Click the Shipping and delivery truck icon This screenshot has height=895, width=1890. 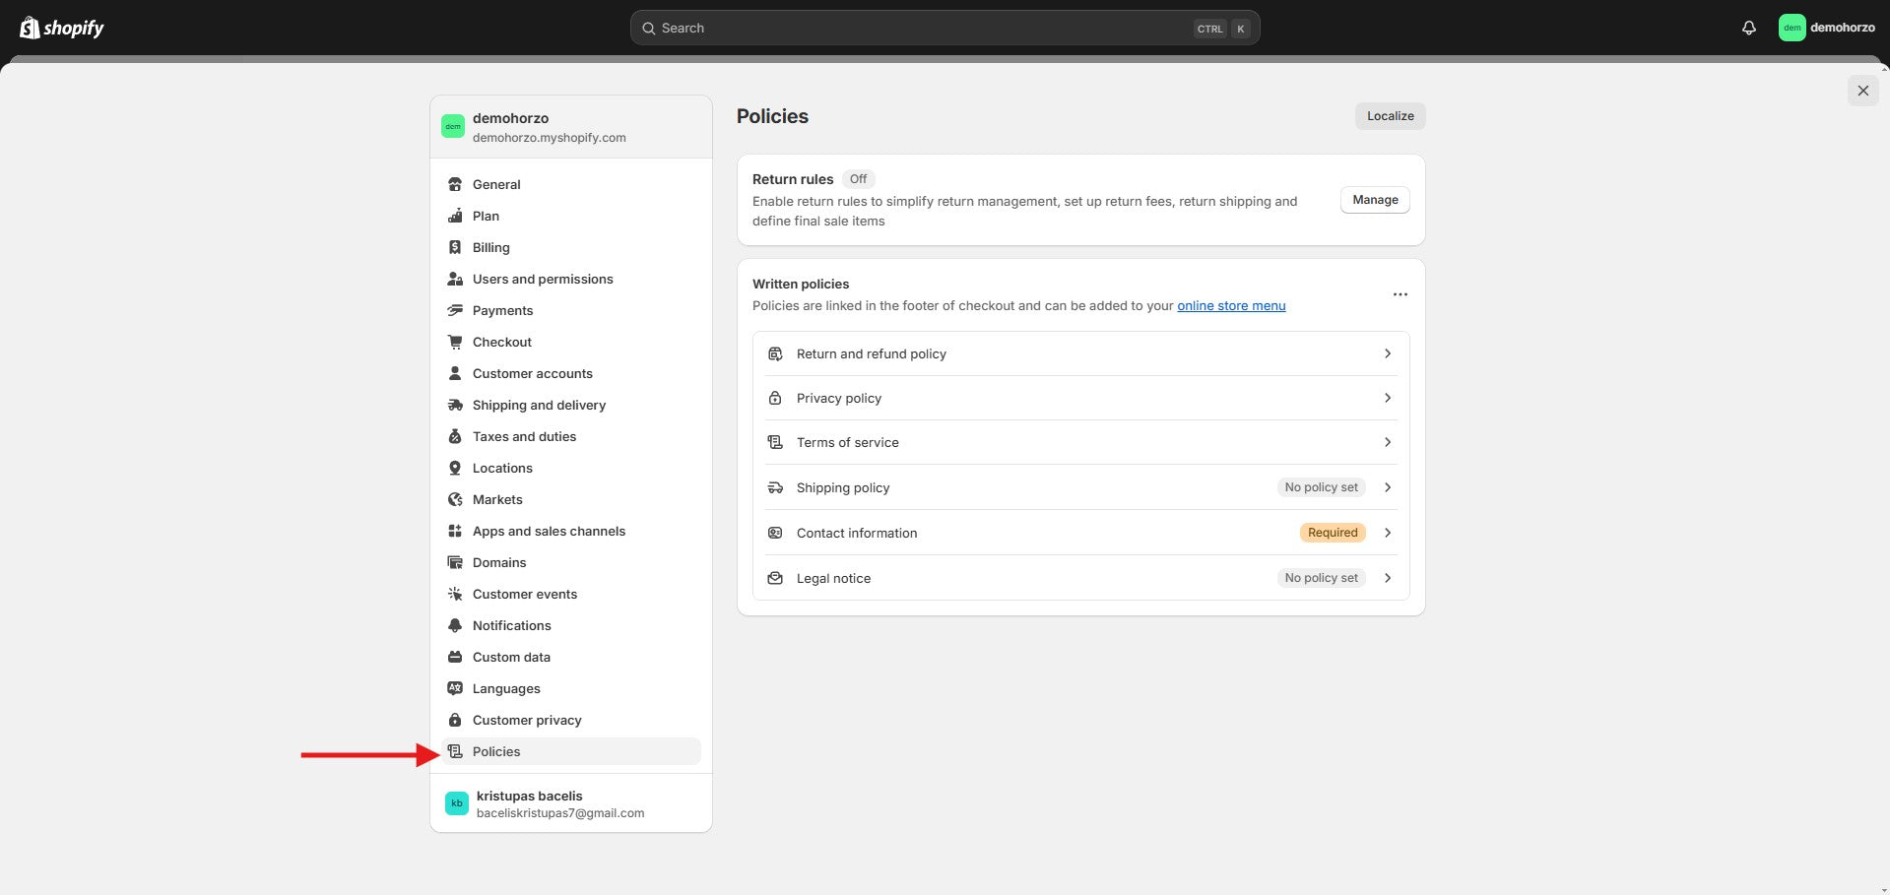455,405
